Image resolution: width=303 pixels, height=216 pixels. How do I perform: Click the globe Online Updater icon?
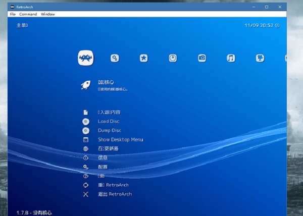pyautogui.click(x=86, y=149)
